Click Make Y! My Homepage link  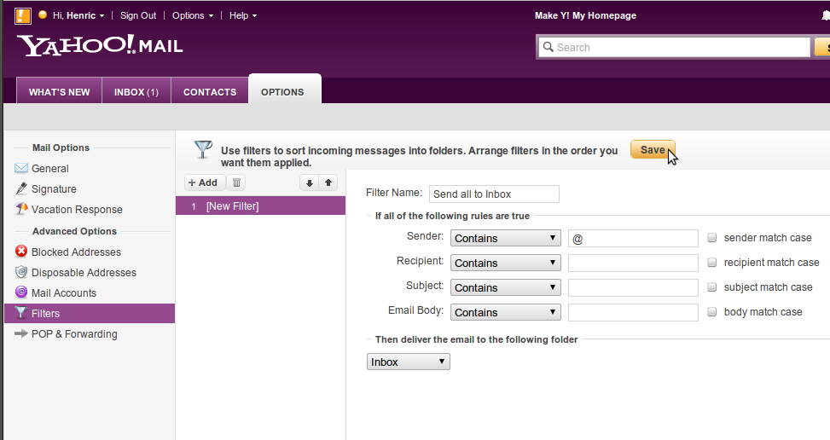(x=585, y=15)
